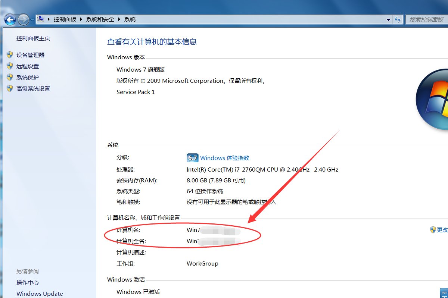Click the UAC shield next to 更改设置

pos(433,229)
